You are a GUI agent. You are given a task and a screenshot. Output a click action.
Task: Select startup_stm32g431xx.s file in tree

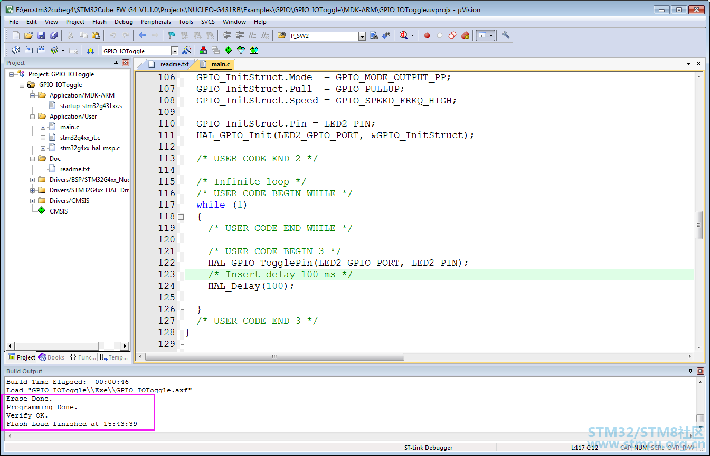[x=91, y=106]
